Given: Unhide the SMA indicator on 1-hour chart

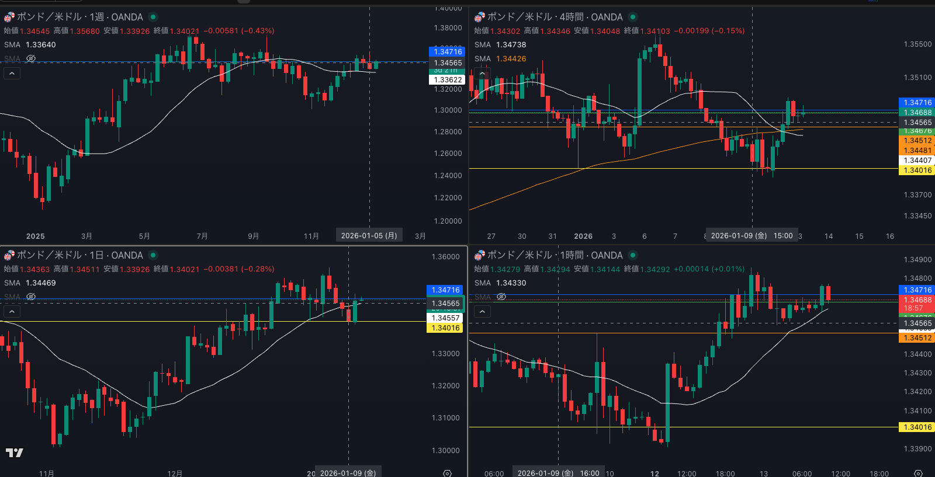Looking at the screenshot, I should (501, 297).
